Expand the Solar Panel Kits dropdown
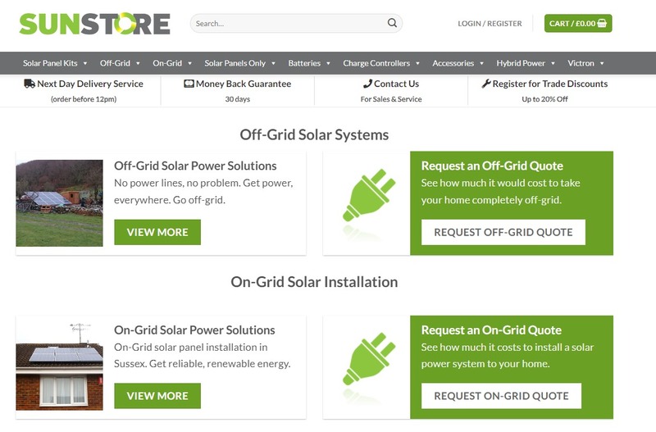 [85, 64]
